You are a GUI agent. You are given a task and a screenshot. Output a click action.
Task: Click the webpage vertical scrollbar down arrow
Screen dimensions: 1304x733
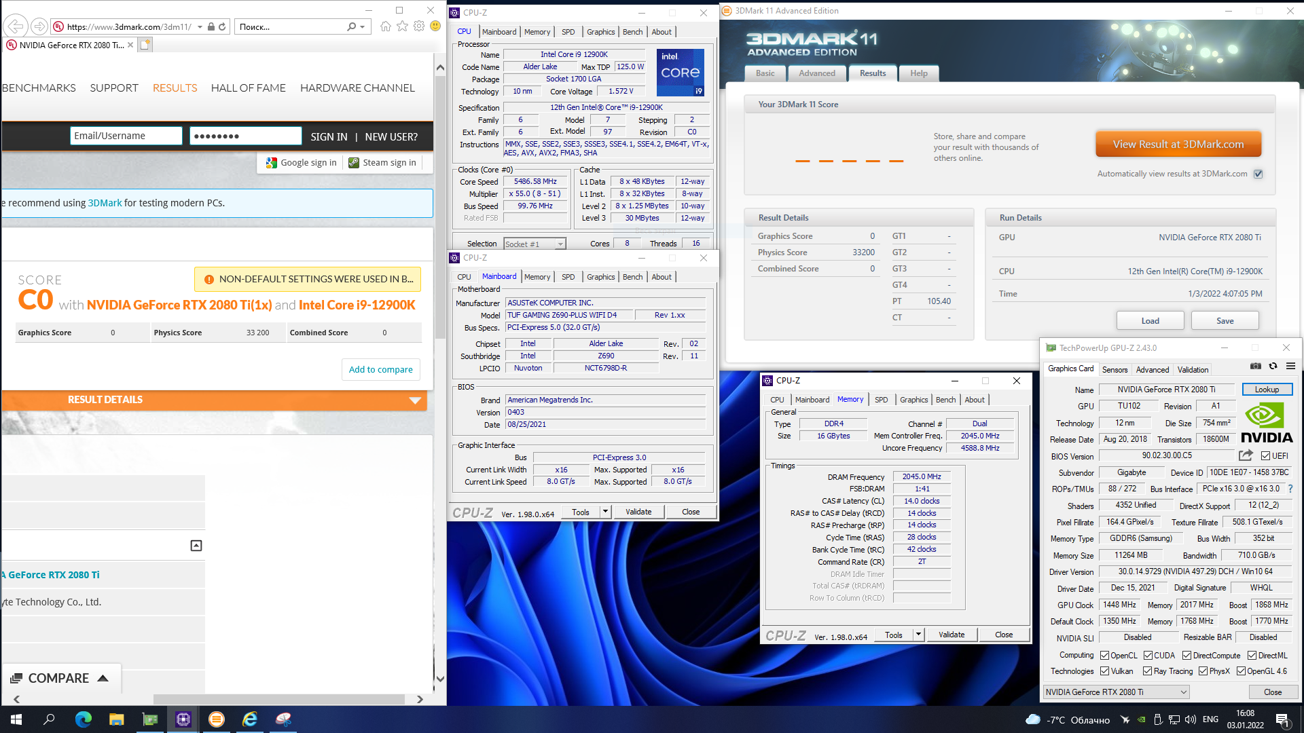click(440, 679)
